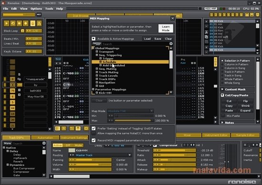Click the Learn Mode button
Image resolution: width=262 pixels, height=185 pixels.
[x=166, y=29]
